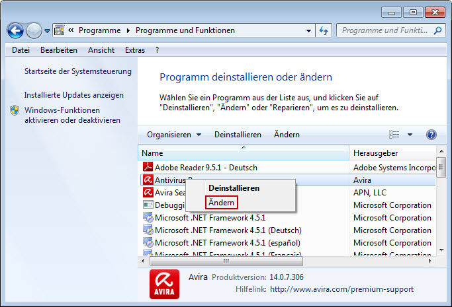The width and height of the screenshot is (452, 307).
Task: Go to Startseite der Systemsteuerung
Action: coord(78,71)
